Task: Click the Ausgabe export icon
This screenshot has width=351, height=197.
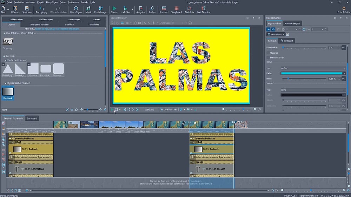Action: point(140,8)
